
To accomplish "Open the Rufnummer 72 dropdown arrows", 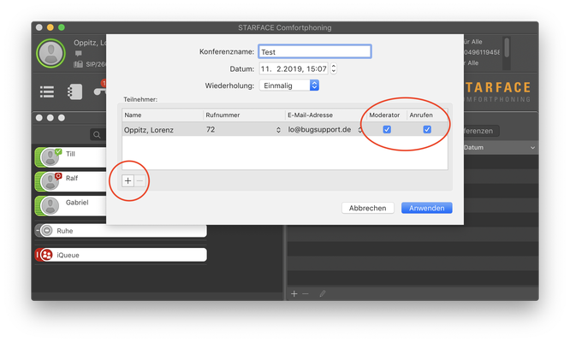I will click(x=278, y=130).
